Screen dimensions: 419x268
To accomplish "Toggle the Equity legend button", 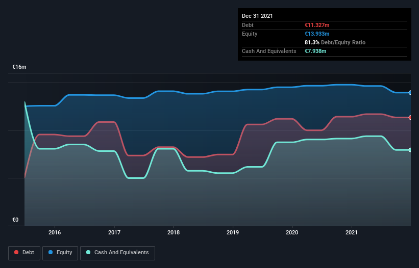I will (x=60, y=253).
